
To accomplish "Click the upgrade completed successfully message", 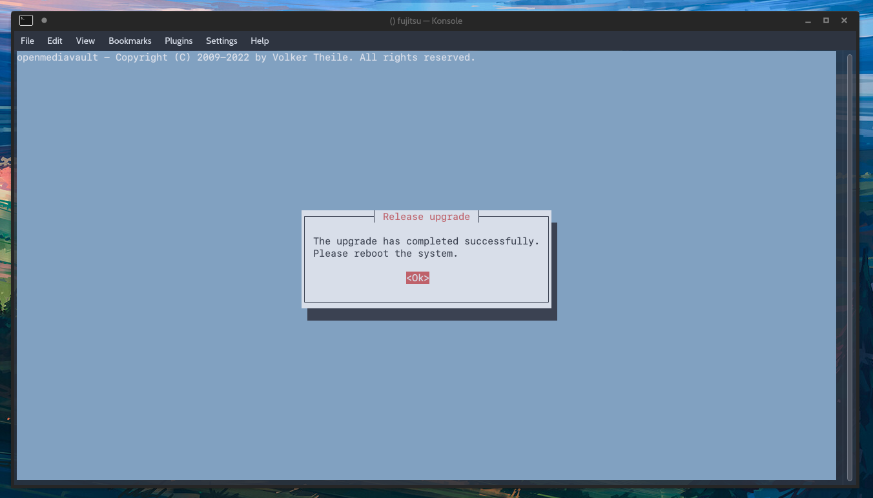I will [x=426, y=241].
